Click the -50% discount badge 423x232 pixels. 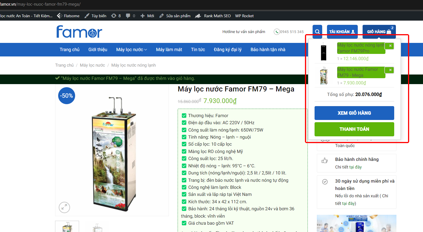point(67,96)
